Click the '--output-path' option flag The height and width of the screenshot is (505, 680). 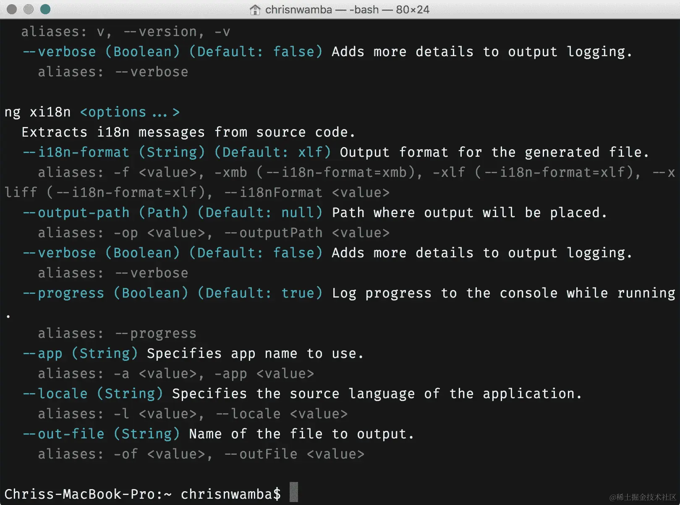coord(76,212)
